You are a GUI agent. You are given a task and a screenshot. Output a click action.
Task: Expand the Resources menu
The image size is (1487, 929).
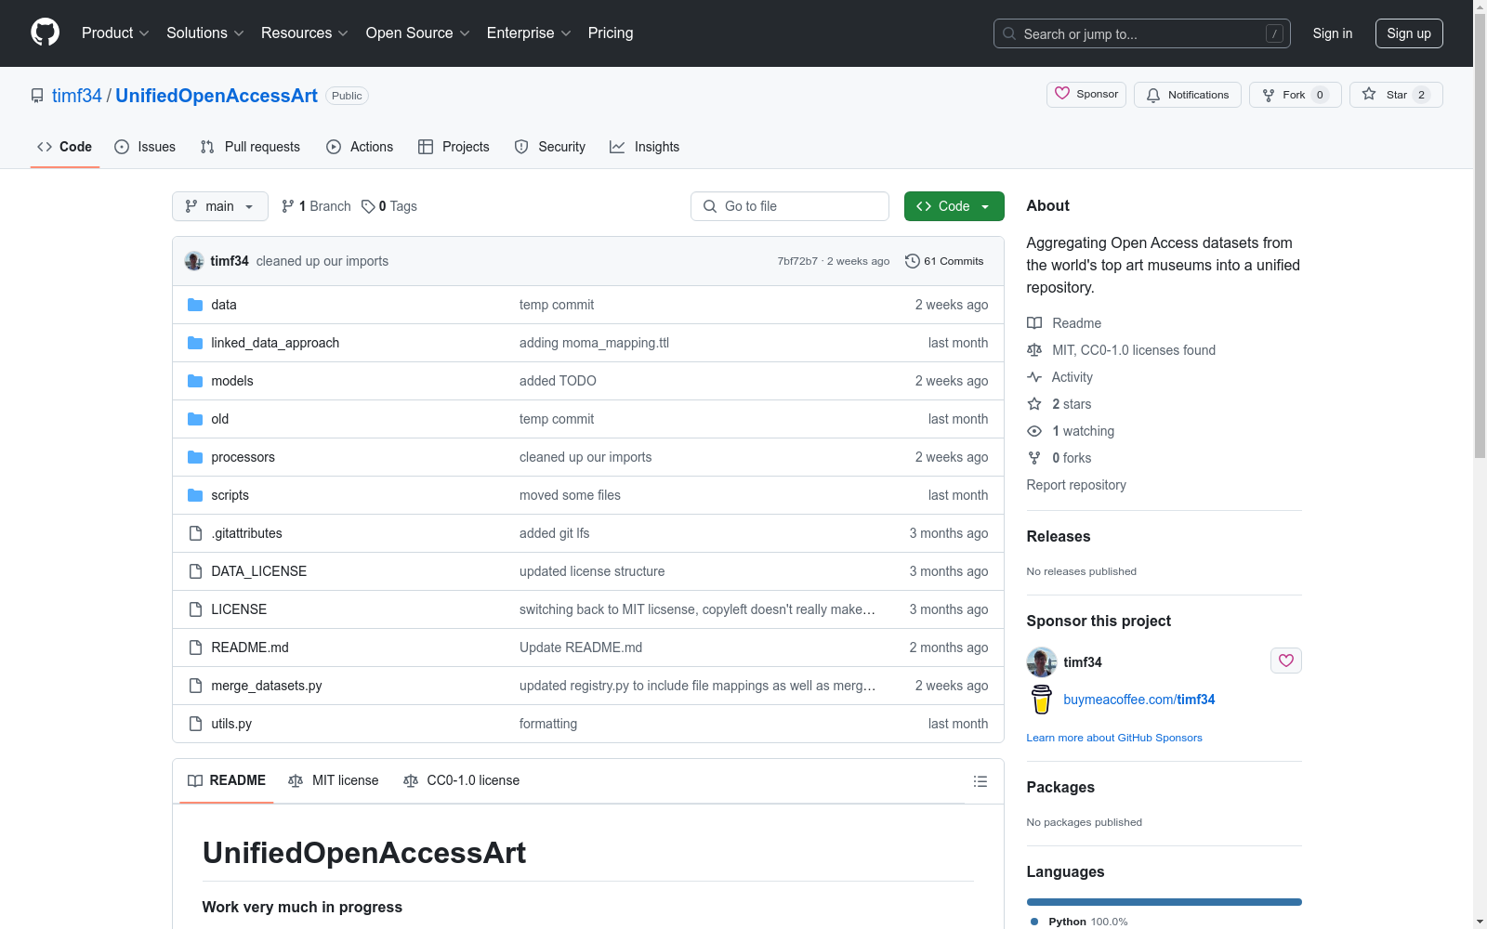[305, 33]
